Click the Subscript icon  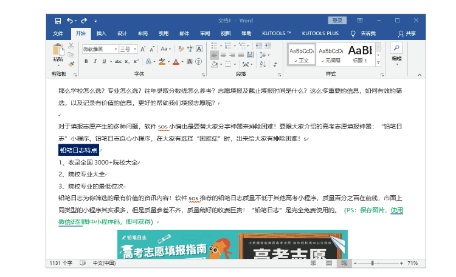(127, 61)
